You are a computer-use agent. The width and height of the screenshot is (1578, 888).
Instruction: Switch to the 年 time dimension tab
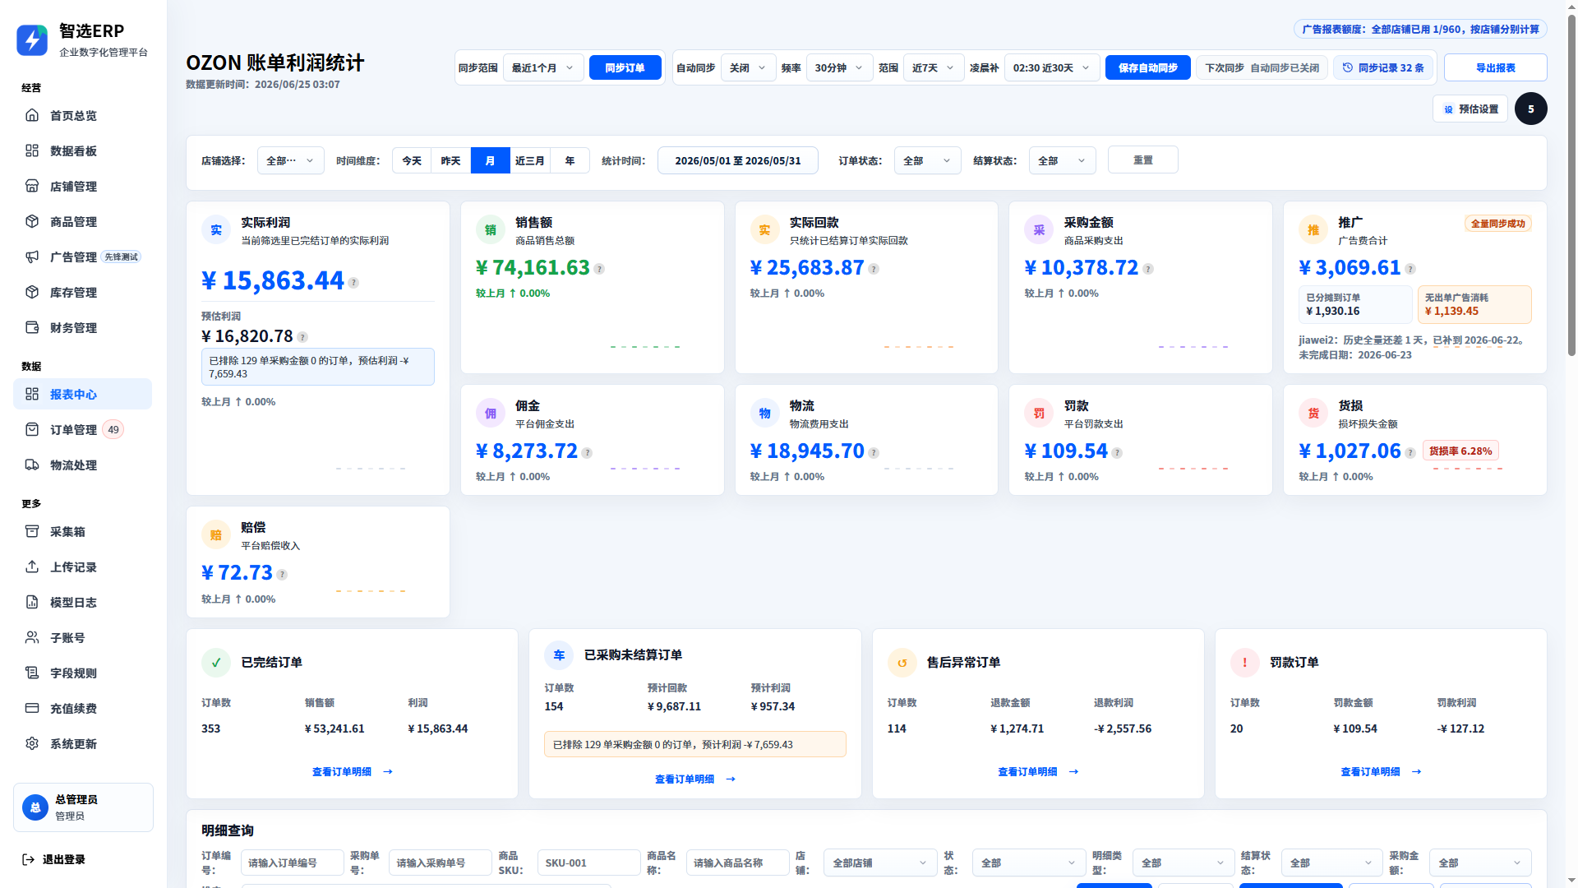click(x=570, y=160)
